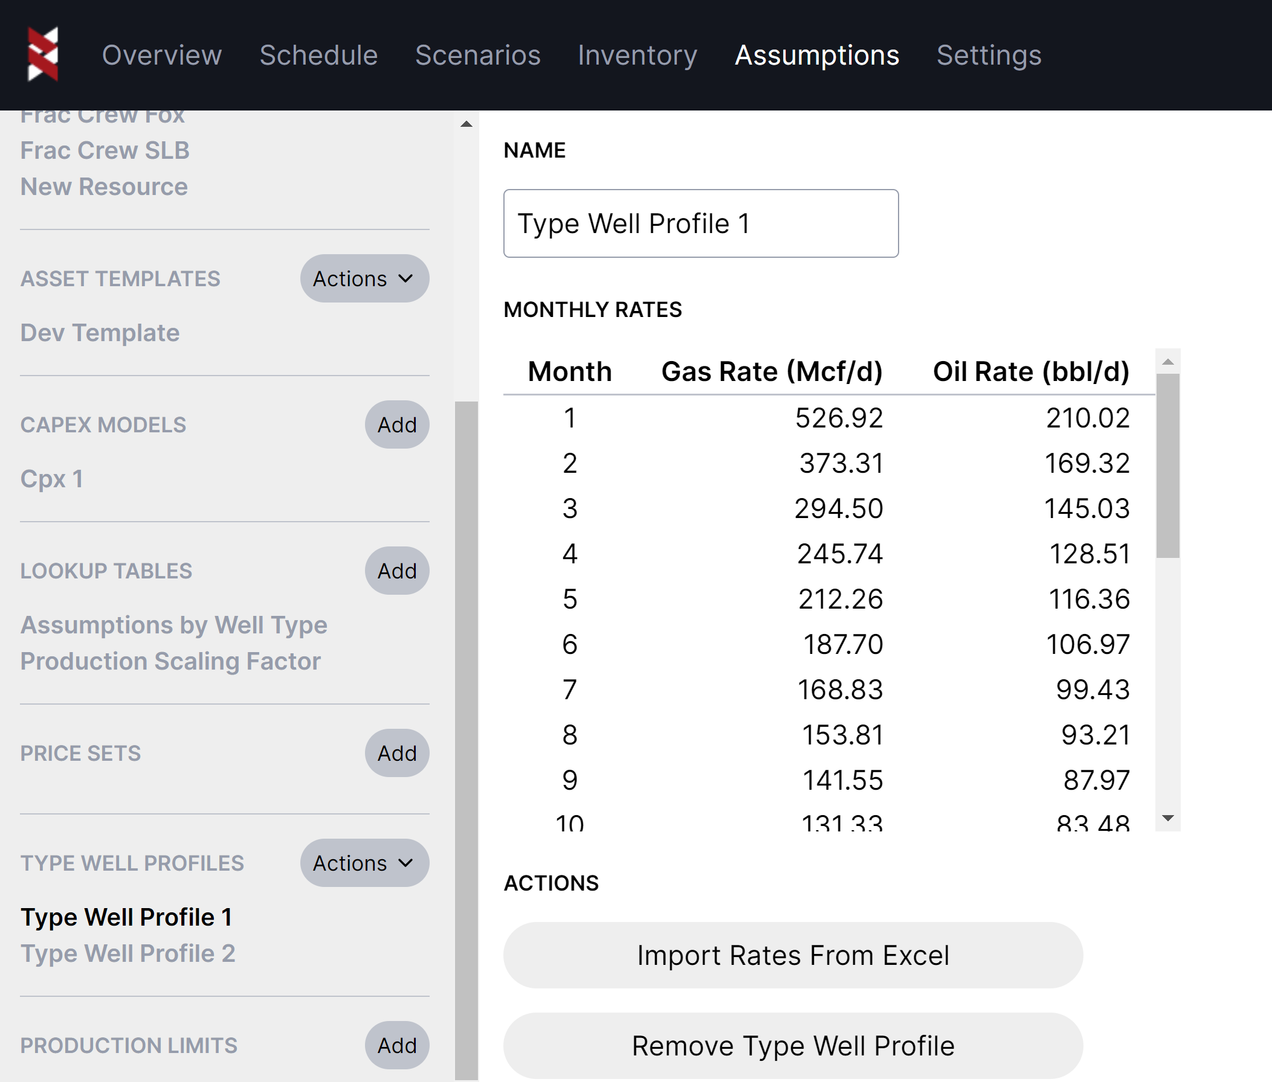Click Import Rates From Excel button

793,955
